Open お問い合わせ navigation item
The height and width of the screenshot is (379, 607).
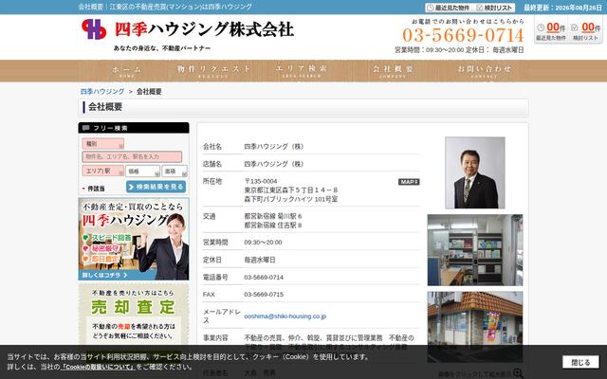tap(484, 71)
